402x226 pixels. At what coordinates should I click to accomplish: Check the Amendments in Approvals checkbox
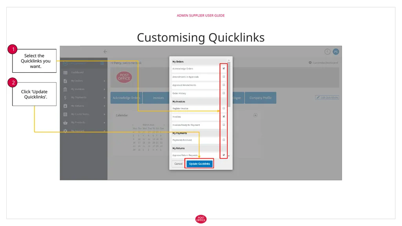coord(224,77)
